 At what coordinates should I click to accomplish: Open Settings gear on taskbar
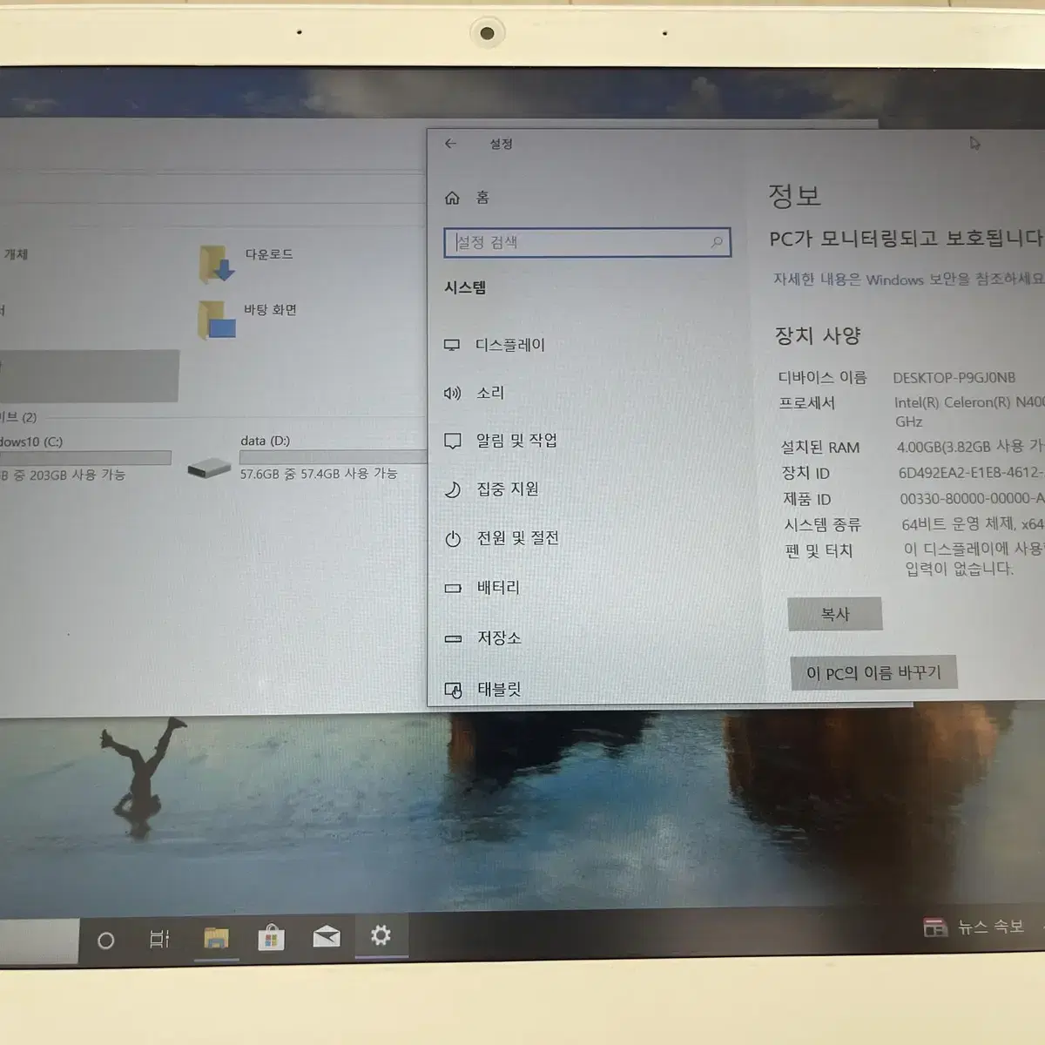(x=381, y=935)
